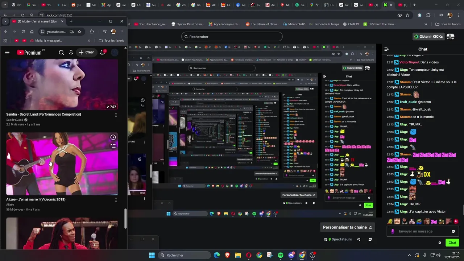Open Chrome menu dots in Kick window
Viewport: 464px width, 261px height.
click(x=459, y=15)
